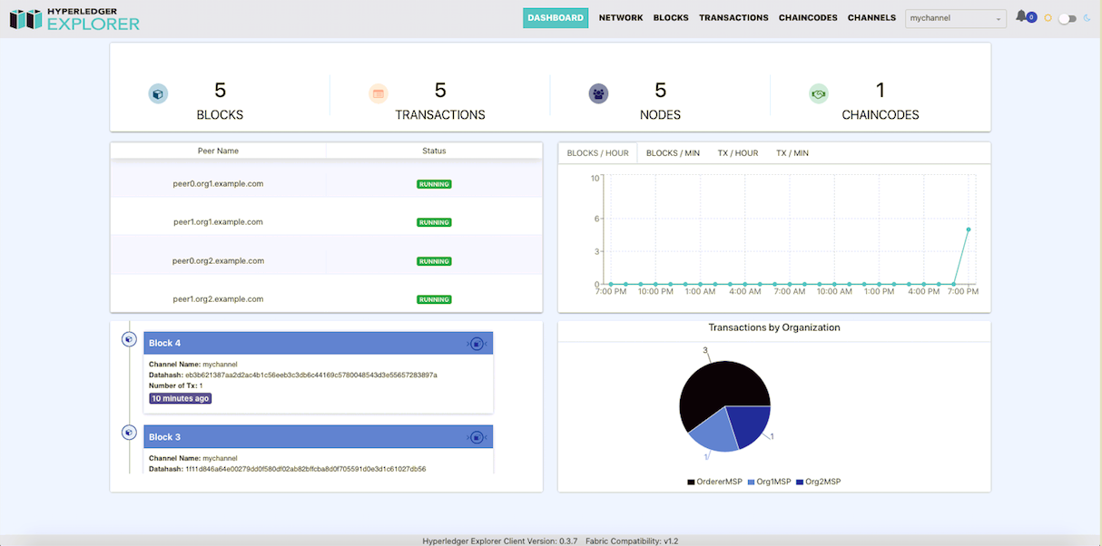Go to the TRANSACTIONS page
The width and height of the screenshot is (1102, 546).
tap(733, 18)
